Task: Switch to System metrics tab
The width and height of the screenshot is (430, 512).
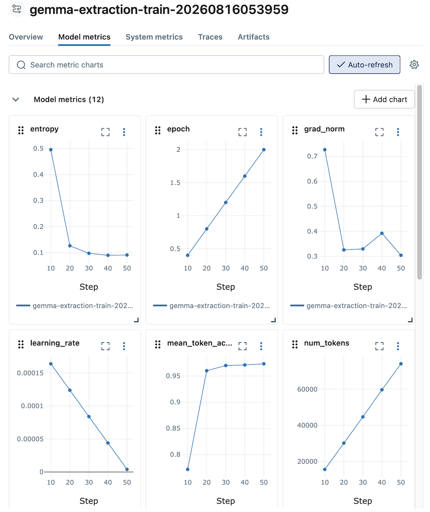Action: pos(154,37)
